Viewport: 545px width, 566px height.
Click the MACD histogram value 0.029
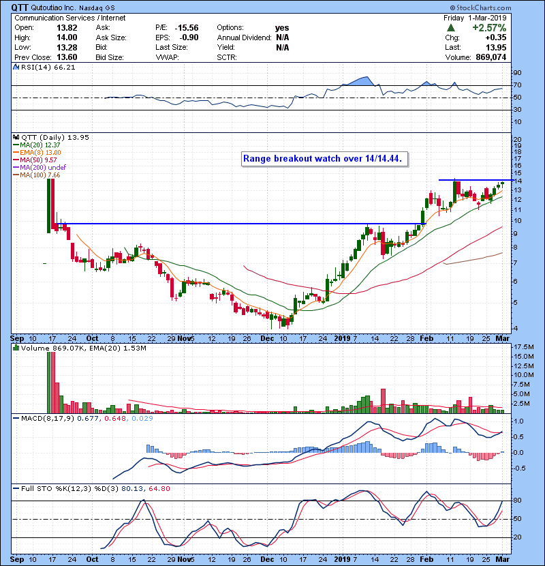pyautogui.click(x=142, y=419)
